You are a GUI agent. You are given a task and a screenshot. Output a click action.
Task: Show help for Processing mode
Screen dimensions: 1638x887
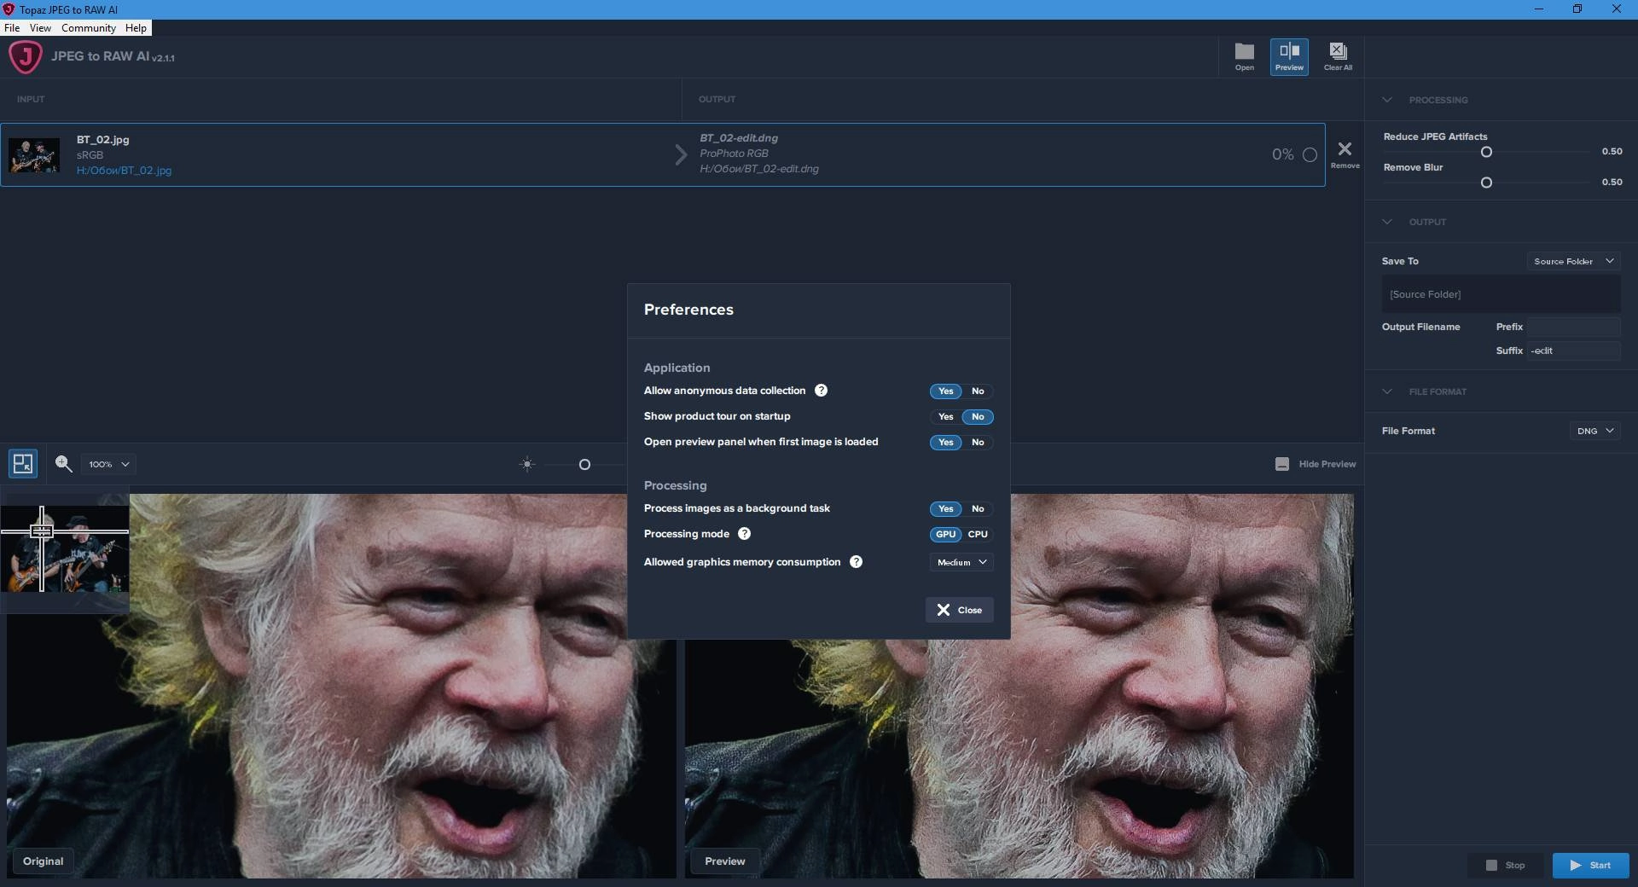point(744,534)
